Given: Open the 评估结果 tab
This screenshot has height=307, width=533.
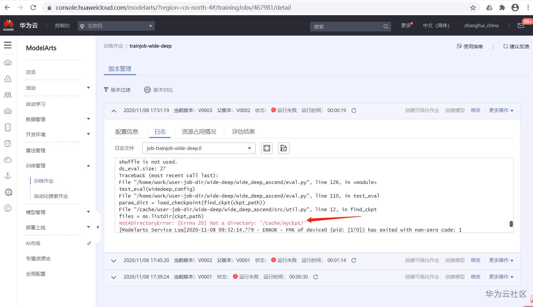Looking at the screenshot, I should pyautogui.click(x=243, y=132).
